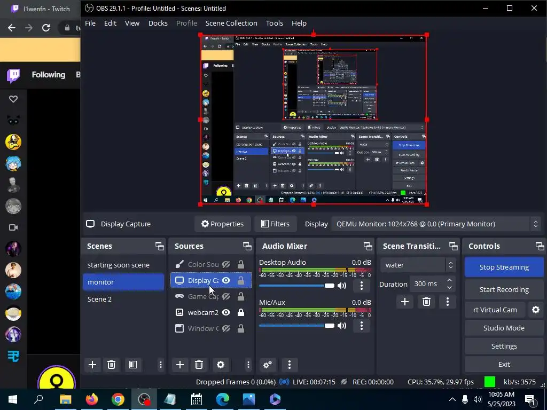Screen dimensions: 547x410
Task: Add a new scene
Action: [x=92, y=365]
